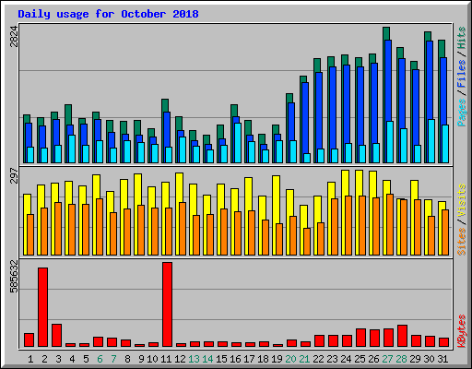
Task: Click day label 9 on x-axis
Action: [141, 359]
